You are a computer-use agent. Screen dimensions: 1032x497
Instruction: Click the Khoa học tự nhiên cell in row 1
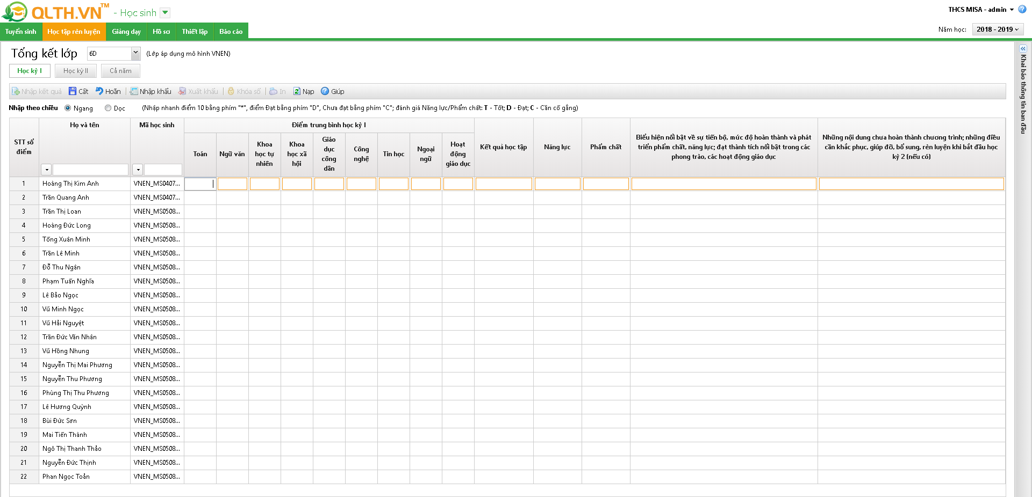(x=264, y=184)
